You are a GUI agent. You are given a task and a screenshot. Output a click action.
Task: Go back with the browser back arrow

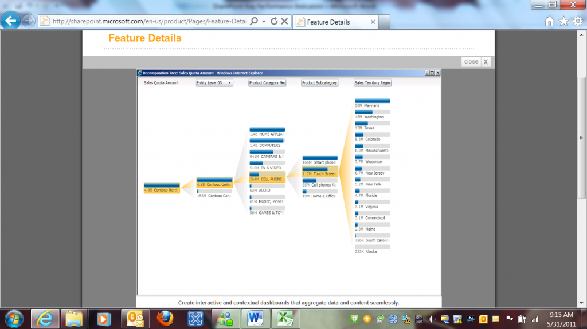(x=10, y=20)
